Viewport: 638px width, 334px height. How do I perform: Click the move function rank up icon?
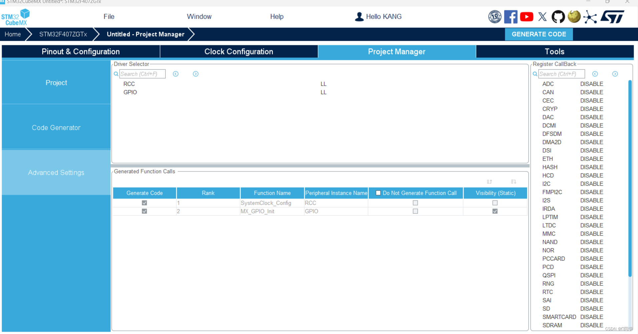click(x=489, y=182)
